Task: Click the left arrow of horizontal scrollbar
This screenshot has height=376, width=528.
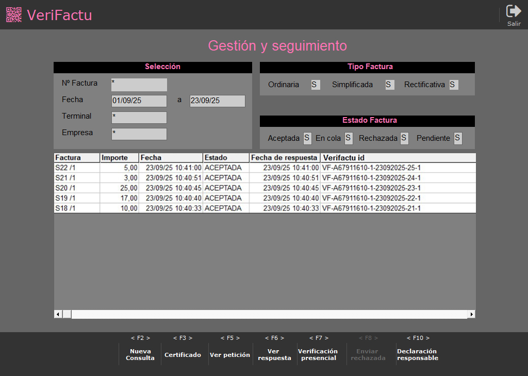Action: (58, 314)
